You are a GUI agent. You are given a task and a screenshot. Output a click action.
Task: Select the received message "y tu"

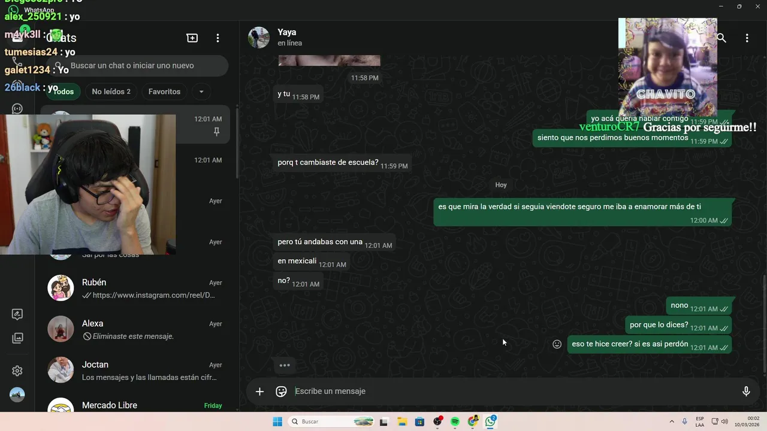click(298, 95)
